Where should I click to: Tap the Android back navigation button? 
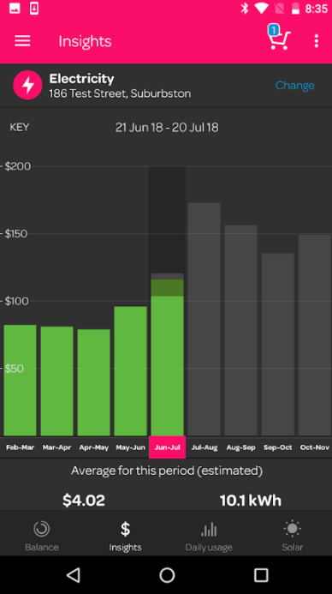coord(74,575)
